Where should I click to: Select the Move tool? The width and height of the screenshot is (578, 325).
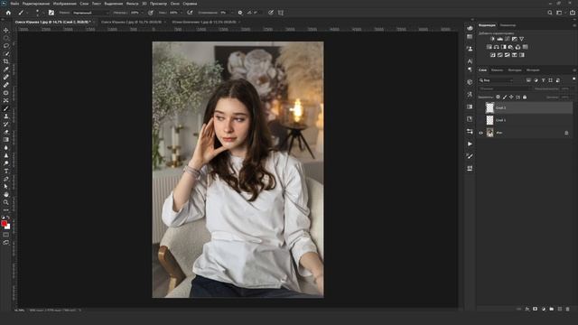point(6,30)
